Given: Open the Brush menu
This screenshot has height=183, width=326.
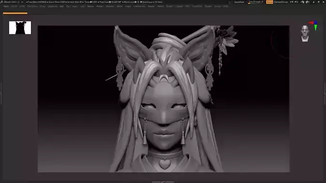Looking at the screenshot, I should point(14,6).
